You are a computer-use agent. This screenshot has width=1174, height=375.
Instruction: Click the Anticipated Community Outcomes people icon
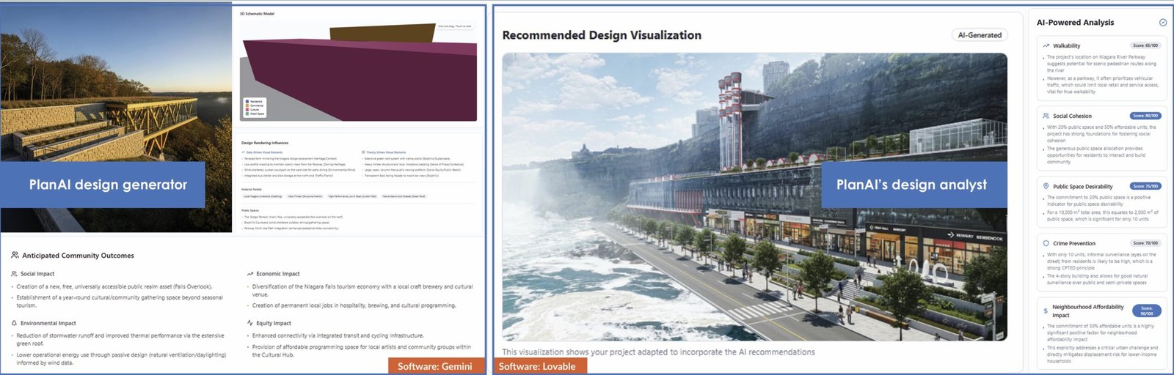[15, 256]
